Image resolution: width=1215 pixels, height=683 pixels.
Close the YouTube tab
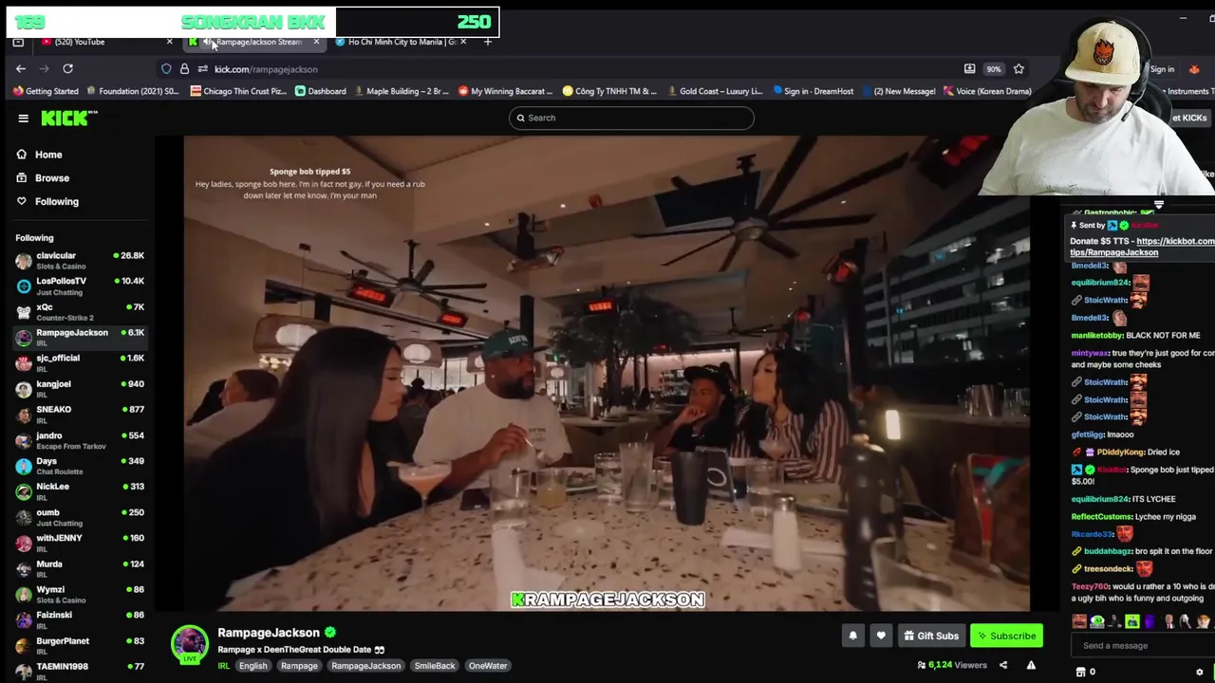click(169, 42)
